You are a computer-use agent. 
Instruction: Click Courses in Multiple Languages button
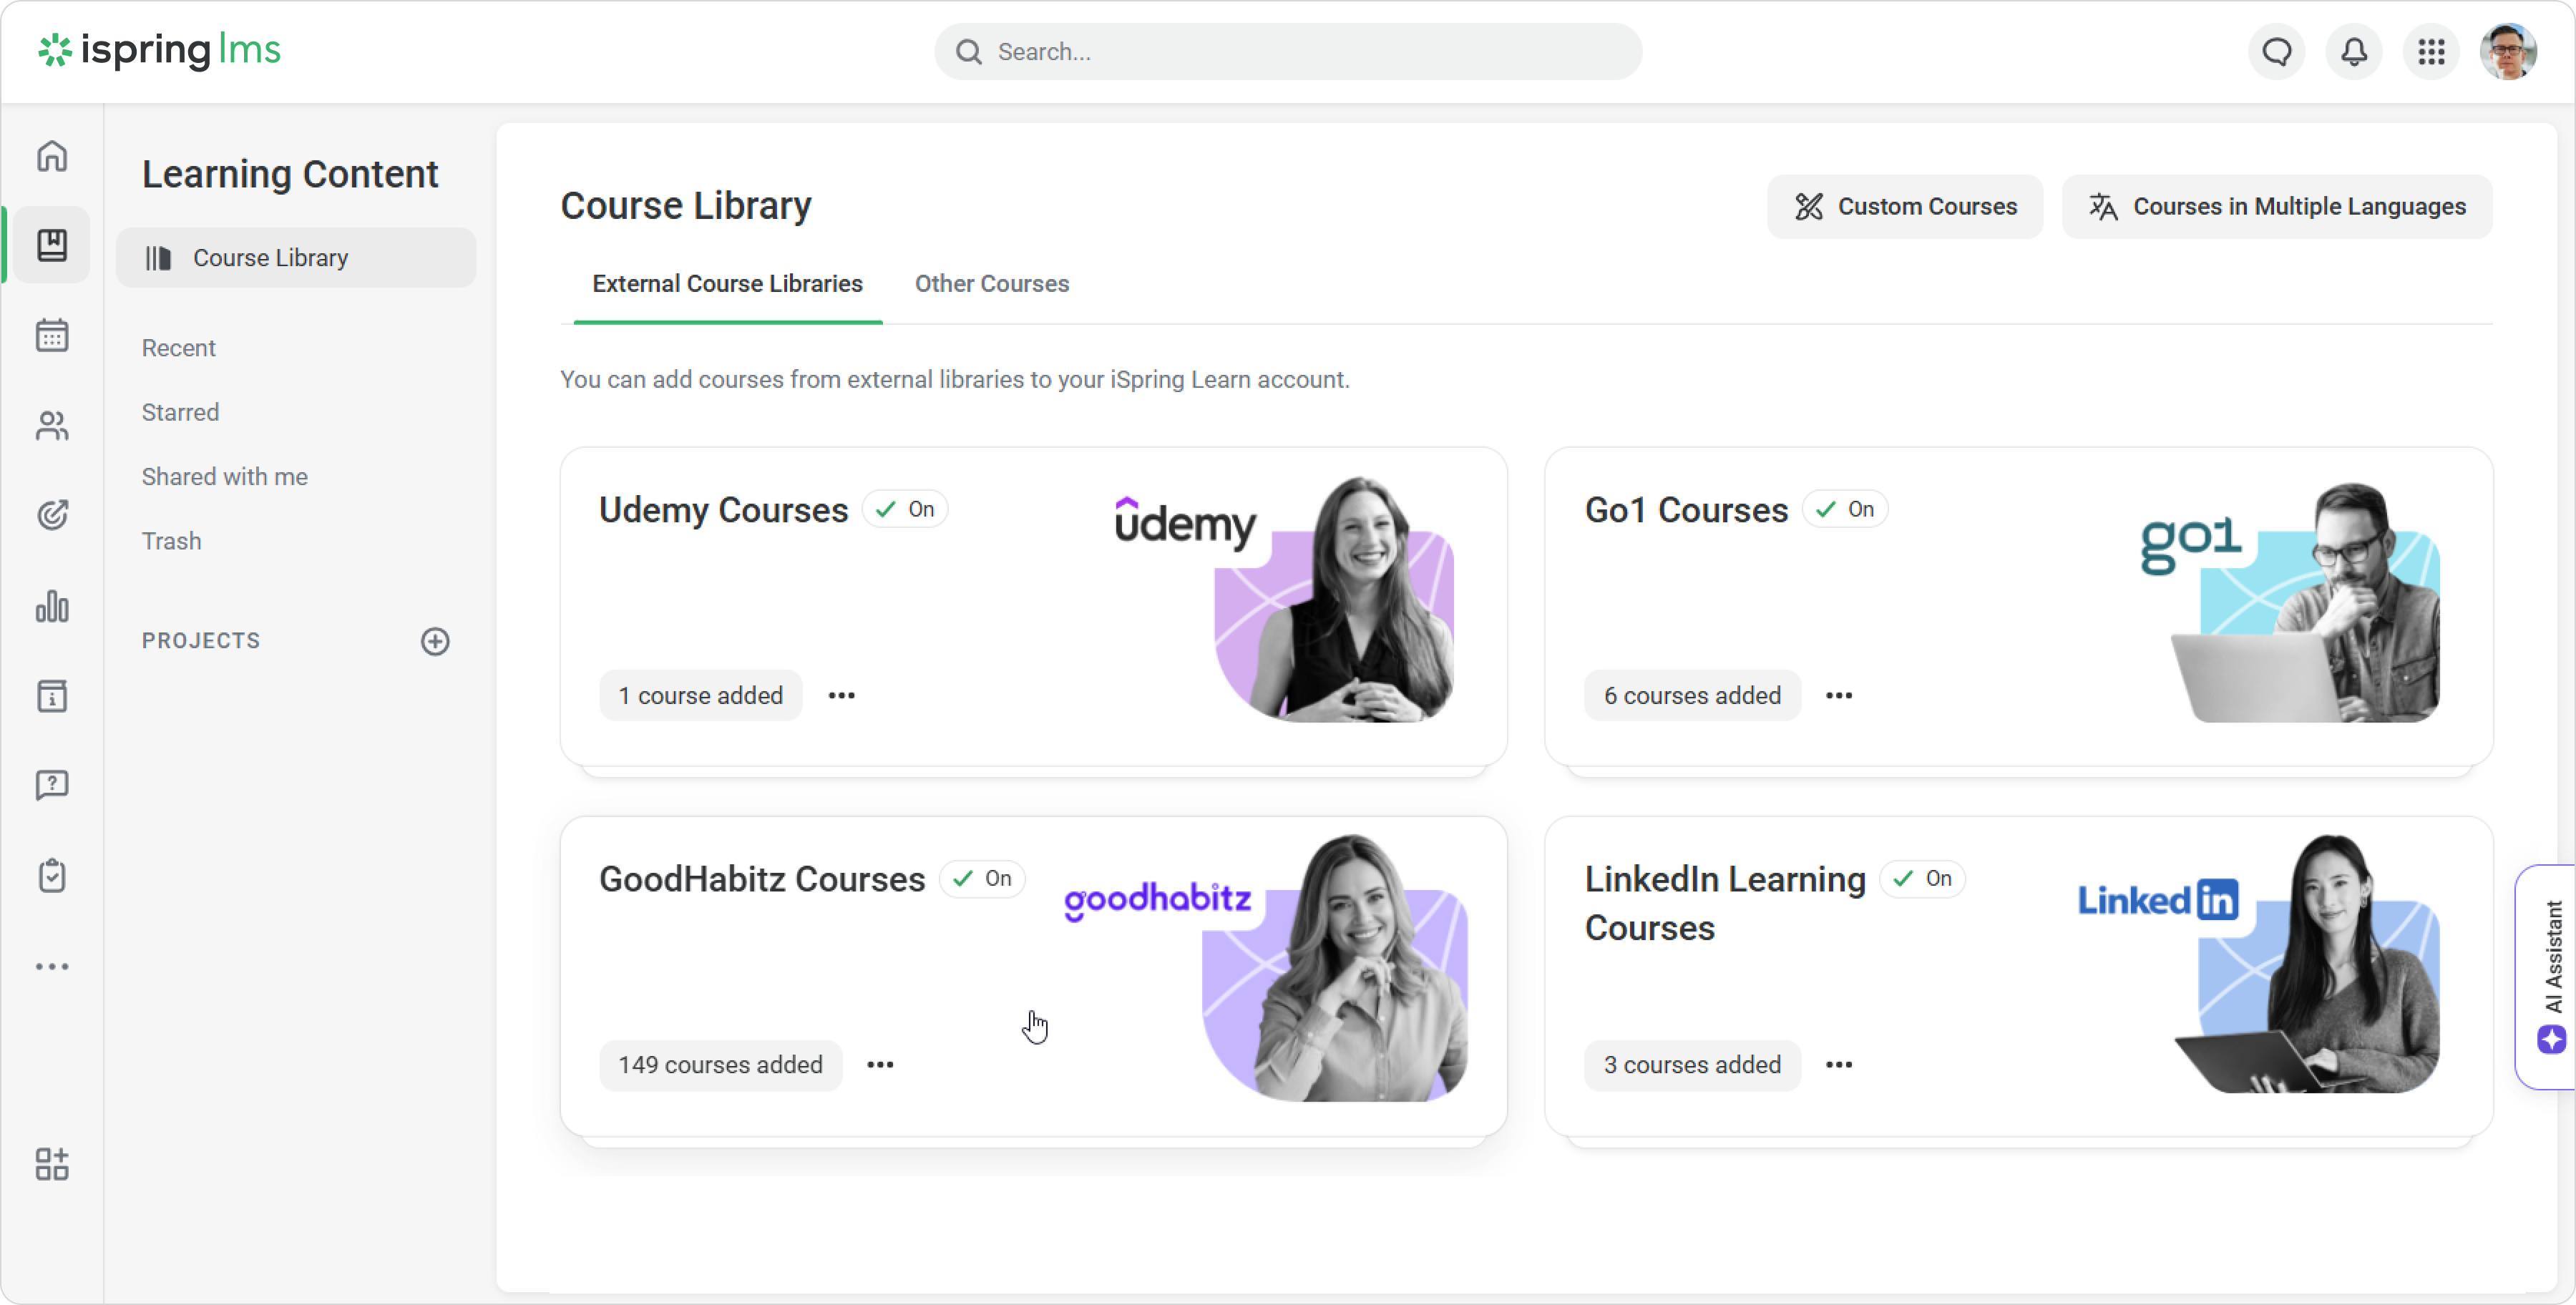2277,207
